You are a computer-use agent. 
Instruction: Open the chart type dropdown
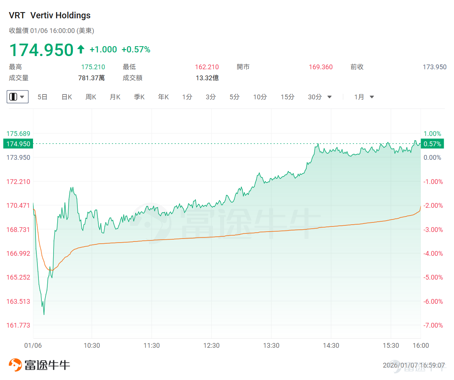(18, 97)
